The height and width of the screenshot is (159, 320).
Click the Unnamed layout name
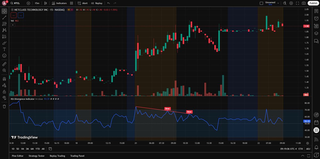point(270,2)
